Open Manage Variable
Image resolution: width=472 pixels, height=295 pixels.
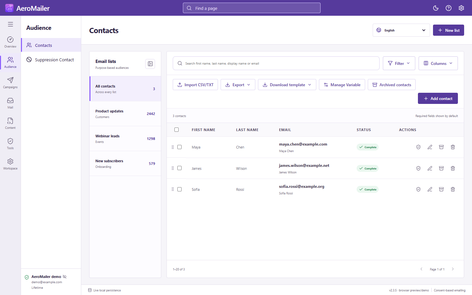342,85
